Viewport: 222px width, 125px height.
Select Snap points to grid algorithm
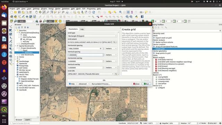[x=163, y=53]
